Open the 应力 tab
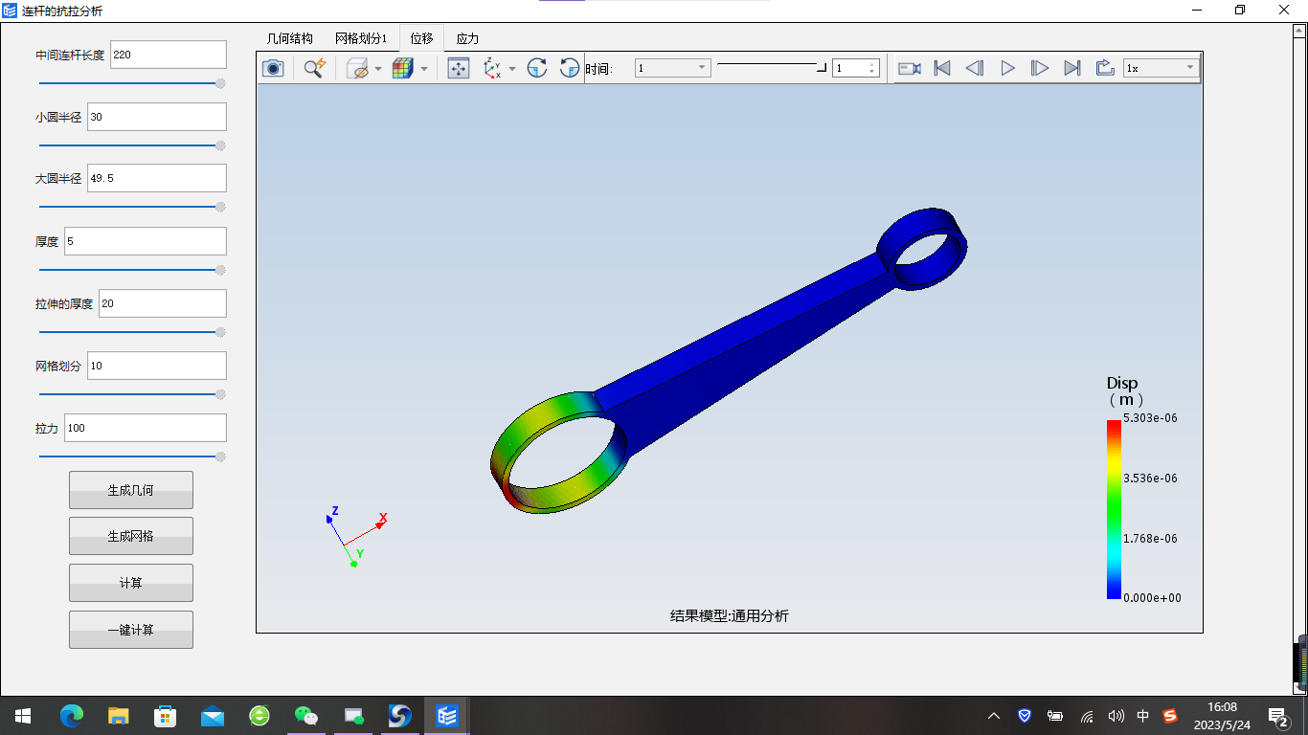The image size is (1308, 735). (x=468, y=38)
